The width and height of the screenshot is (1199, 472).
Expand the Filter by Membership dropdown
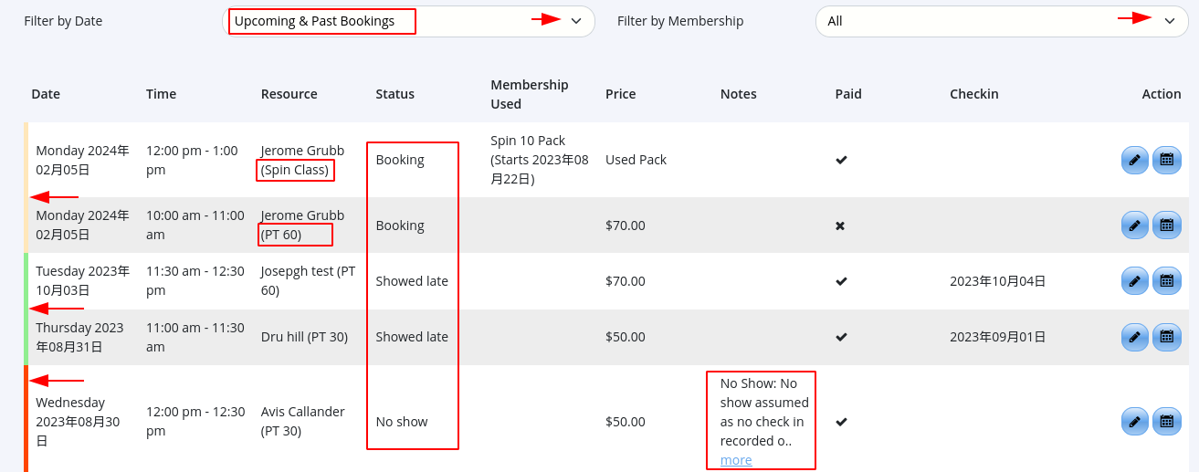click(1001, 21)
